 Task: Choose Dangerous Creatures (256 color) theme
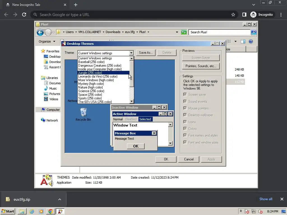point(104,66)
